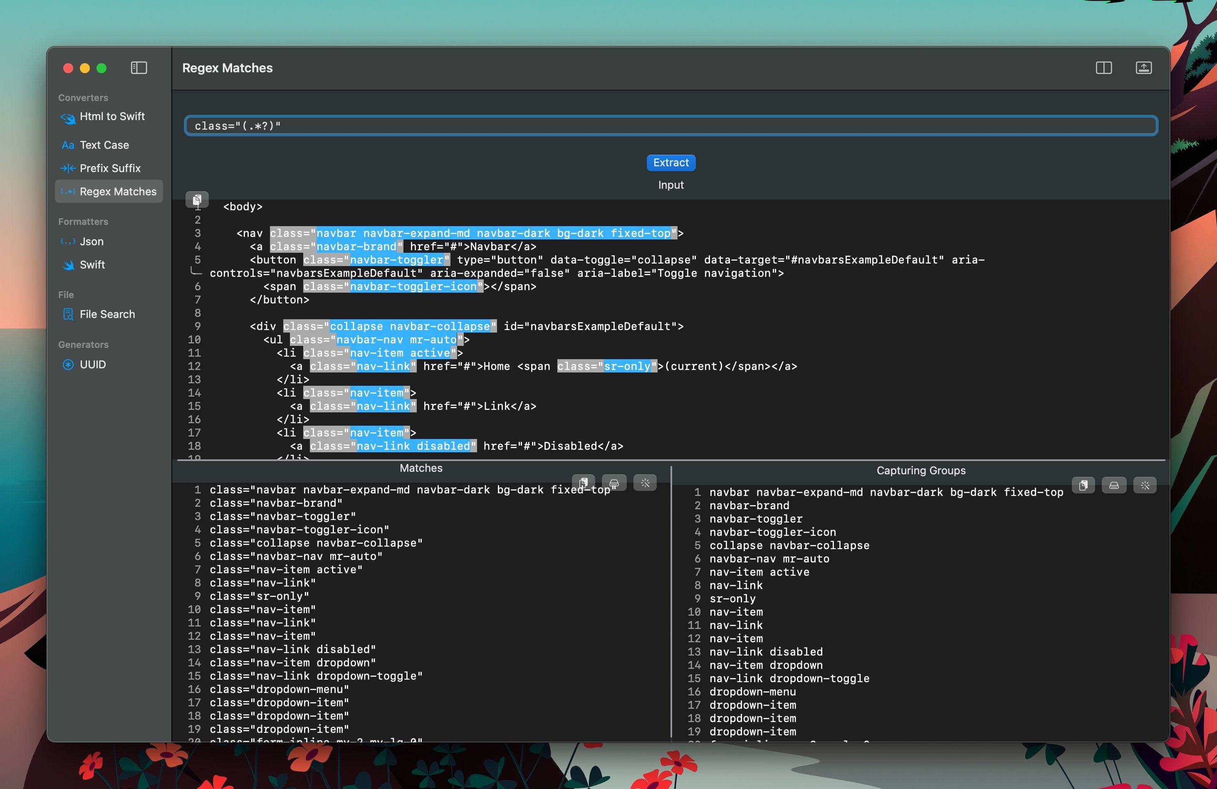
Task: Click the Capturing Groups panel heading
Action: (921, 471)
